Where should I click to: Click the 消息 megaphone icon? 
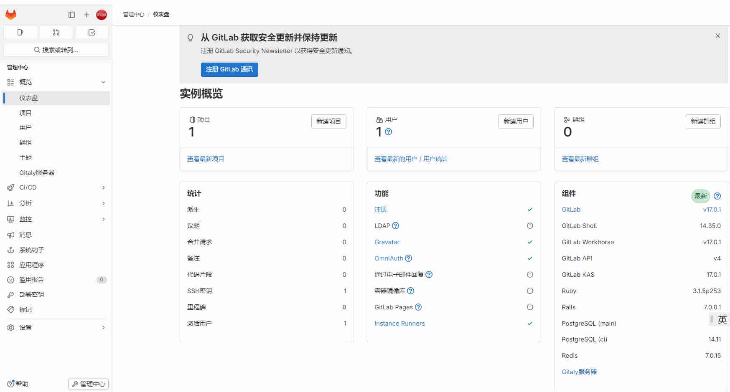[11, 235]
